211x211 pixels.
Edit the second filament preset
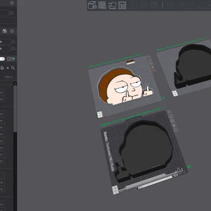click(x=13, y=49)
